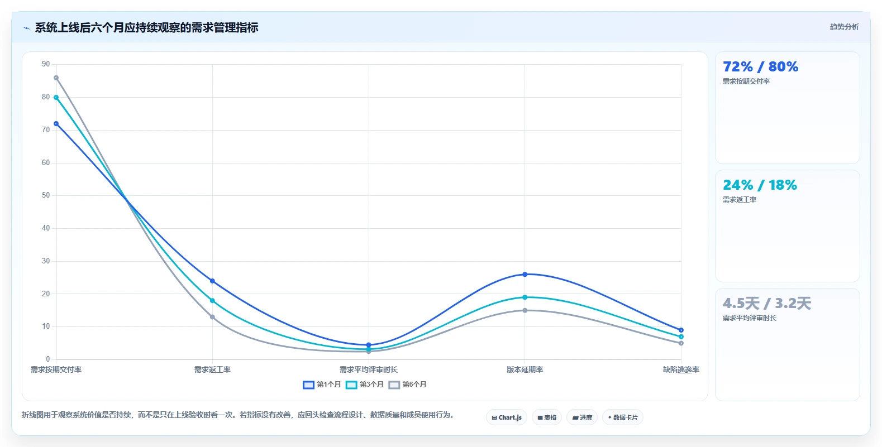Viewport: 882px width, 447px height.
Task: Click the page title 系统上线后六个月应持续观察的需求管理指标
Action: [x=146, y=28]
